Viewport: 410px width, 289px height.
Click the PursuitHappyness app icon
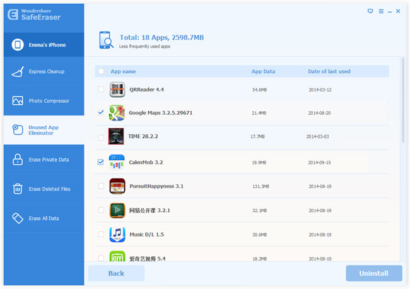(x=117, y=186)
